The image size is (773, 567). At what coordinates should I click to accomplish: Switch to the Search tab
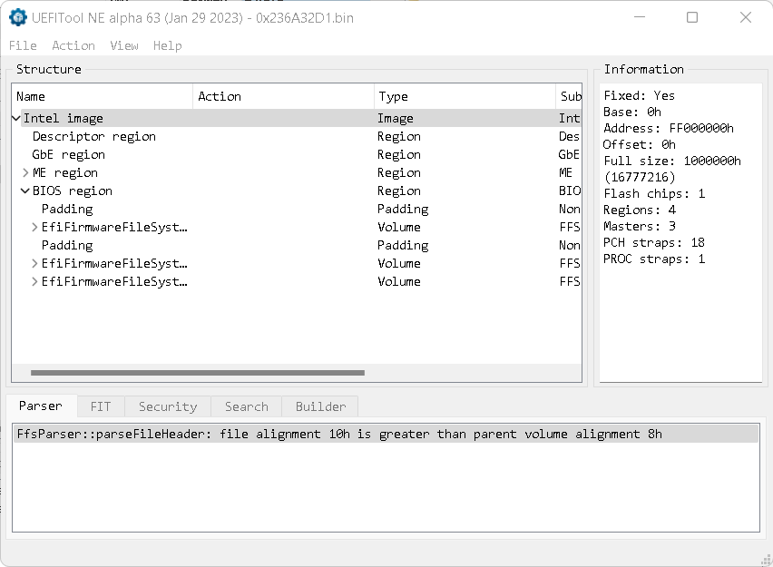[x=246, y=406]
